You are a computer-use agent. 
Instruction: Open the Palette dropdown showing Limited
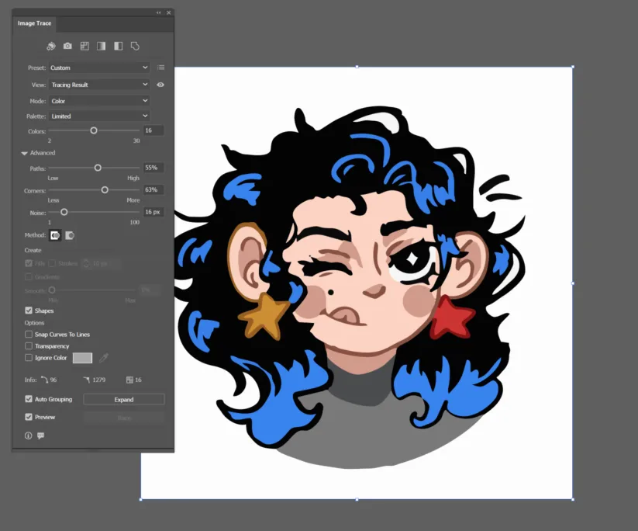(99, 116)
